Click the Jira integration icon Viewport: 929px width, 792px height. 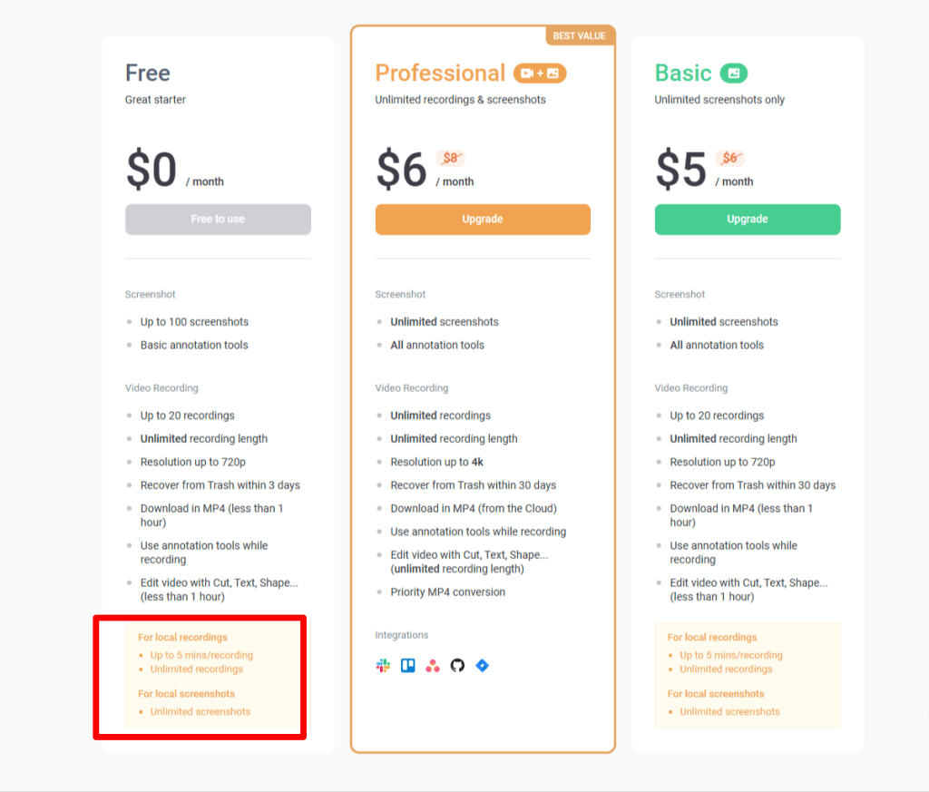coord(482,666)
